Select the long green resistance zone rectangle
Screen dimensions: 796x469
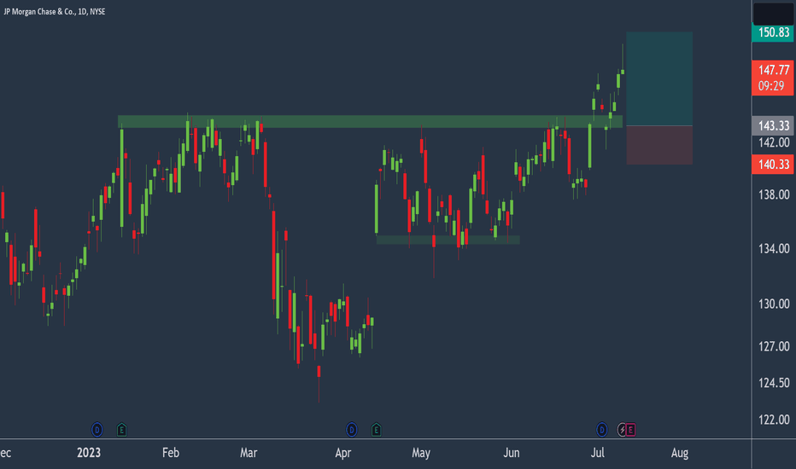tap(370, 122)
